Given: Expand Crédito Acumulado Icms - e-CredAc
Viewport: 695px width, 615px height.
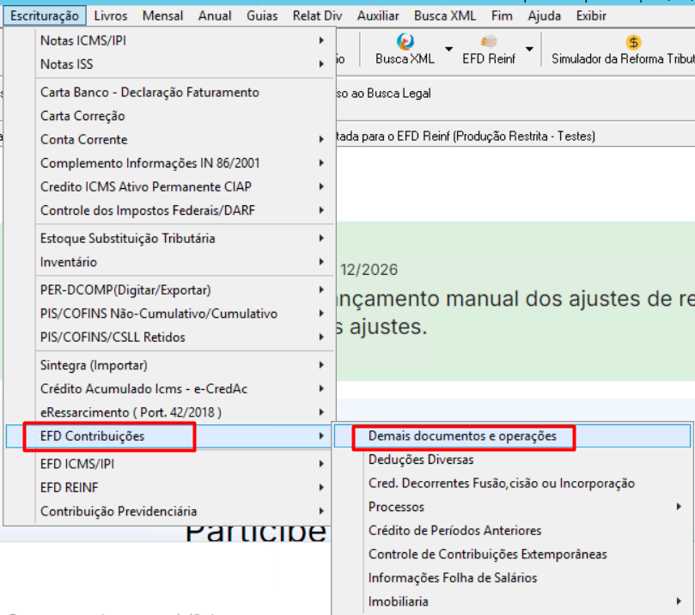Looking at the screenshot, I should point(168,389).
